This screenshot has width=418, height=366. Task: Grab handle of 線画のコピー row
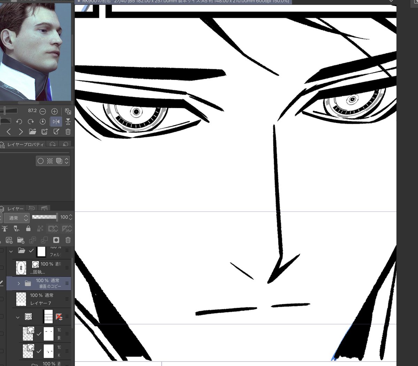point(67,283)
